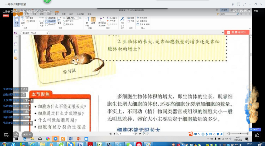The width and height of the screenshot is (265, 146).
Task: Click the 未登录 login button
Action: click(x=224, y=10)
